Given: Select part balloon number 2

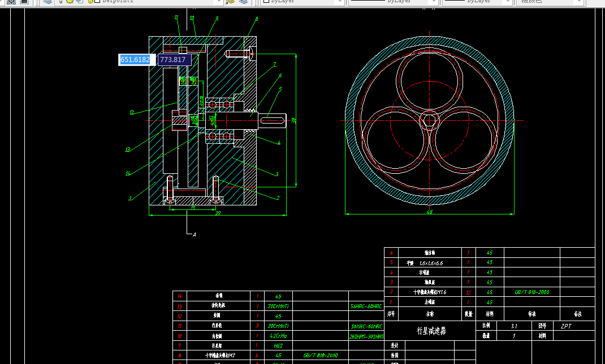Looking at the screenshot, I should pos(278,198).
